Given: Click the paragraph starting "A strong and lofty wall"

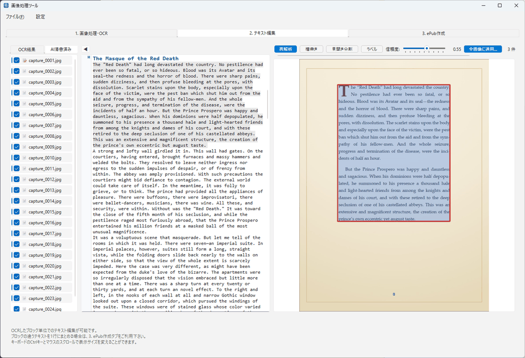Looking at the screenshot, I should pyautogui.click(x=178, y=191).
